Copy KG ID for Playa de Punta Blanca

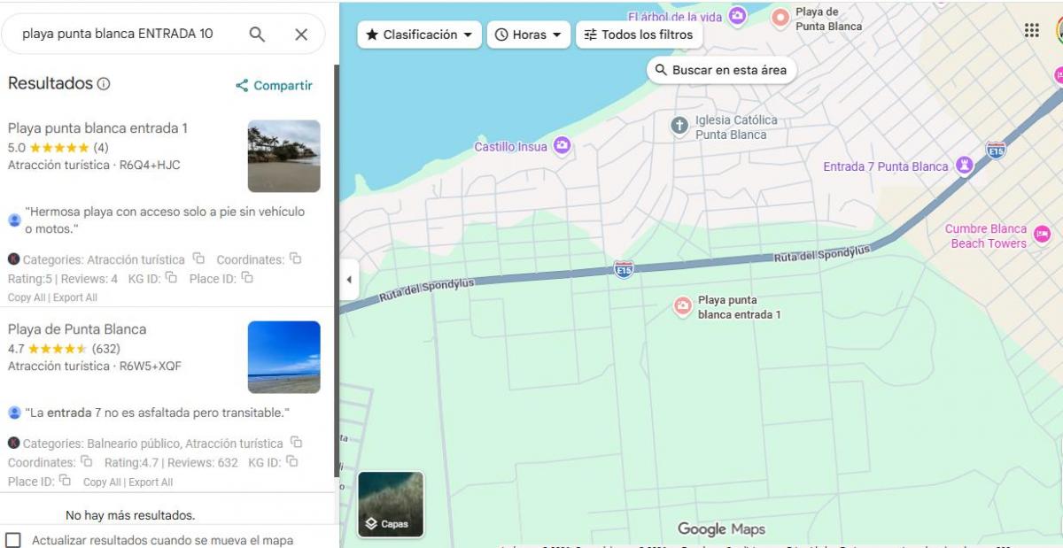pos(291,461)
